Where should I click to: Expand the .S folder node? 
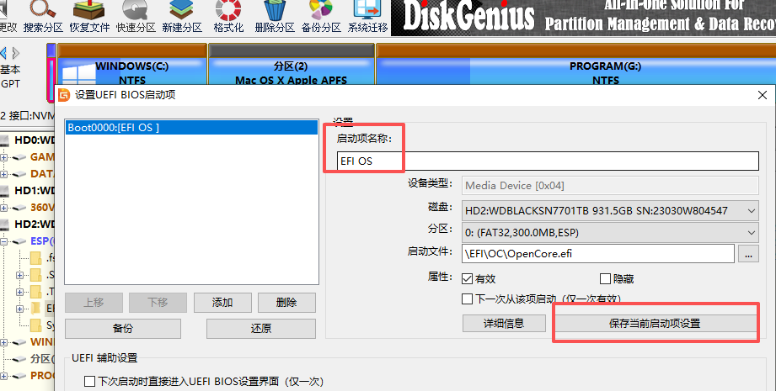click(19, 275)
